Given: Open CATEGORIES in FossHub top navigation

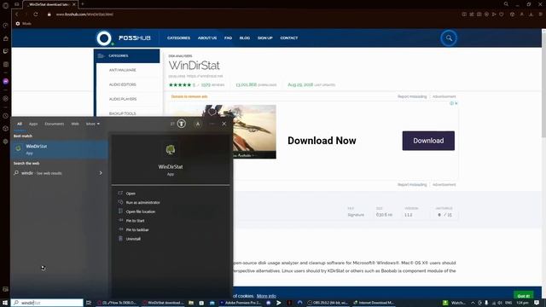Looking at the screenshot, I should (x=178, y=38).
